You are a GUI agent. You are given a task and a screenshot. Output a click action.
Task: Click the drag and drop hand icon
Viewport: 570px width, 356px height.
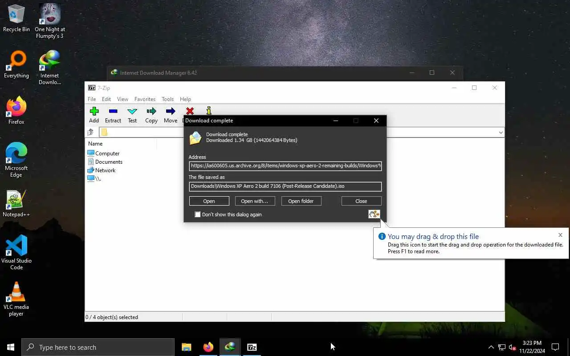(374, 214)
